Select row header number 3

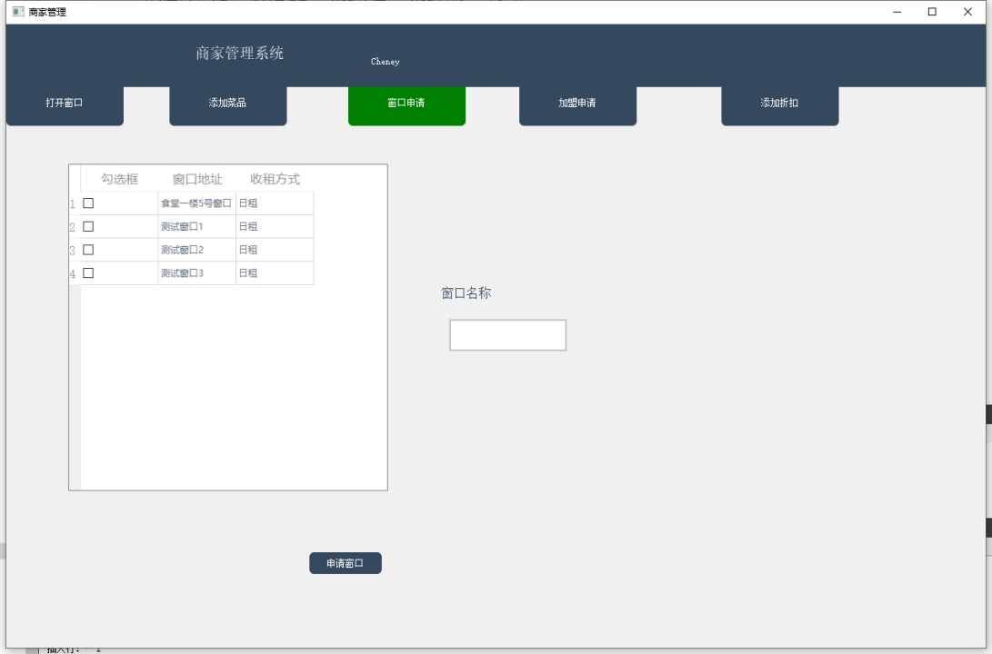coord(75,250)
